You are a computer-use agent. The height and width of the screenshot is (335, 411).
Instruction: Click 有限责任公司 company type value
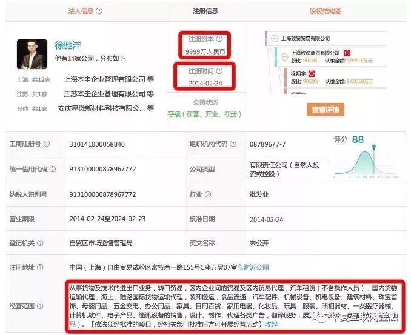(284, 169)
